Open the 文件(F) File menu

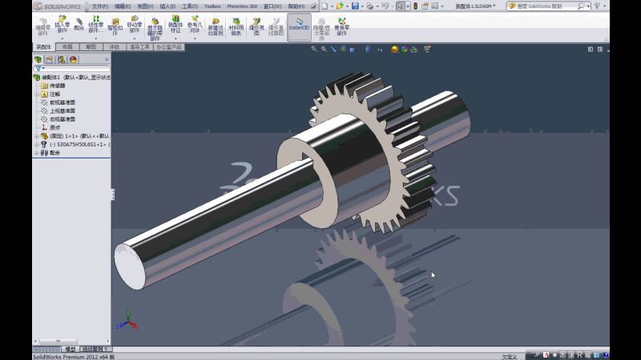(x=99, y=6)
